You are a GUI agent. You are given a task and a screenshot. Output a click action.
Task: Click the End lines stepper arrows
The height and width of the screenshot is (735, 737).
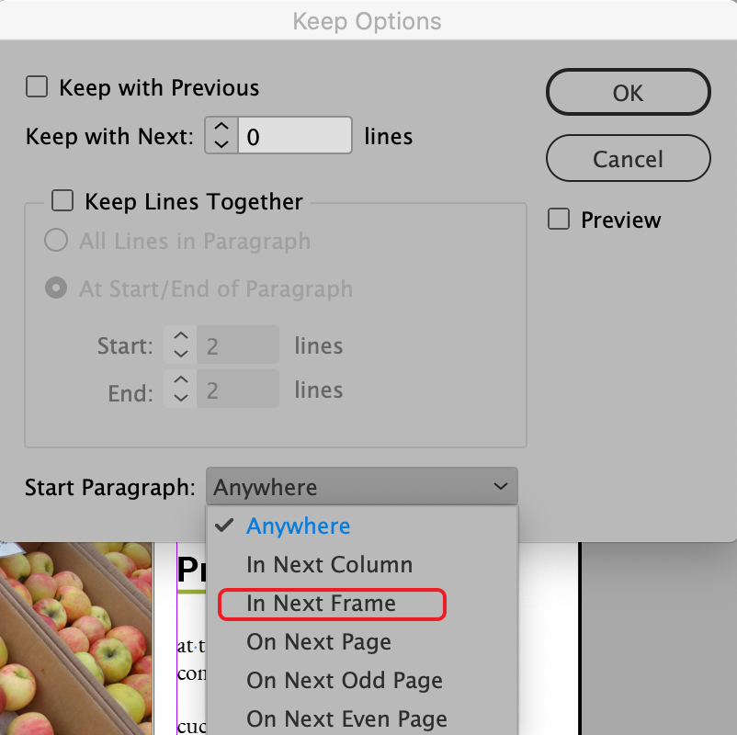coord(180,390)
